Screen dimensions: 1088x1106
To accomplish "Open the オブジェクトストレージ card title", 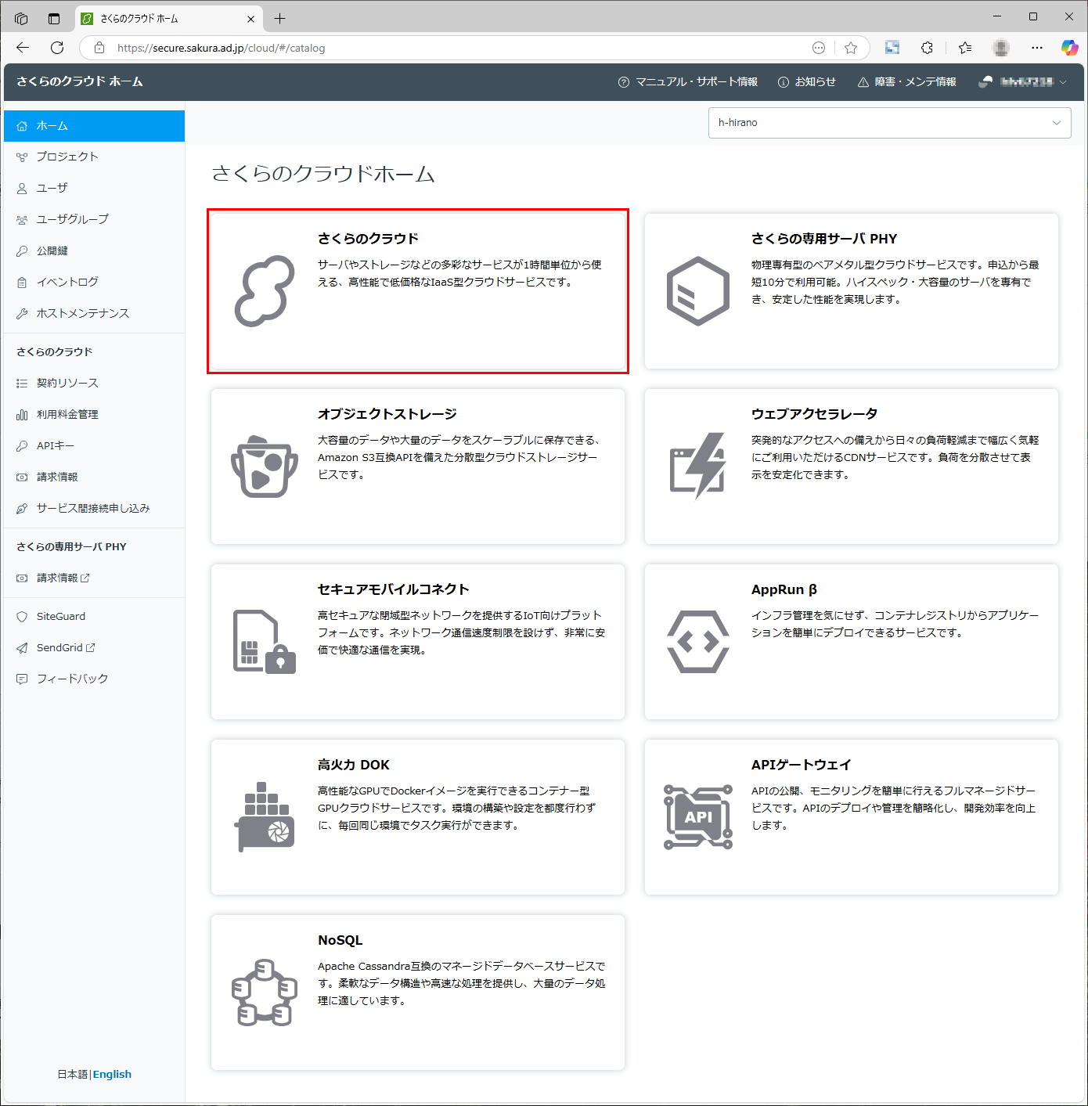I will pos(387,414).
